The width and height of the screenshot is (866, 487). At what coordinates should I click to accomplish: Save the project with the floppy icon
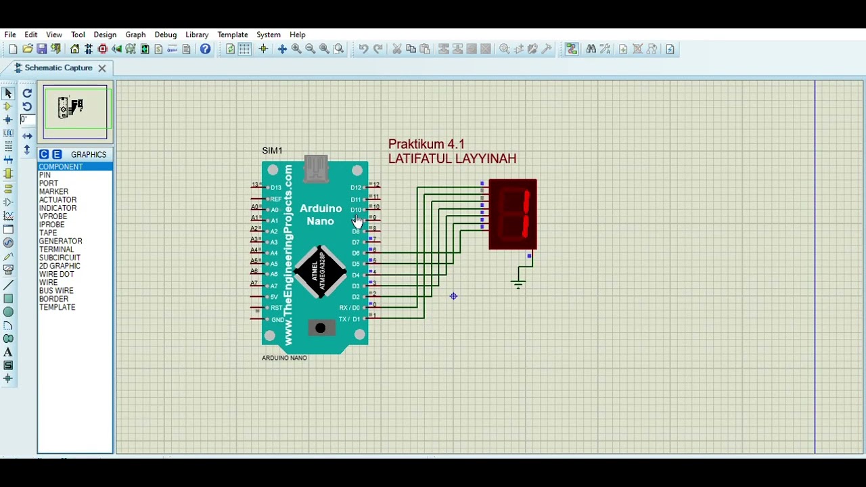(x=42, y=49)
